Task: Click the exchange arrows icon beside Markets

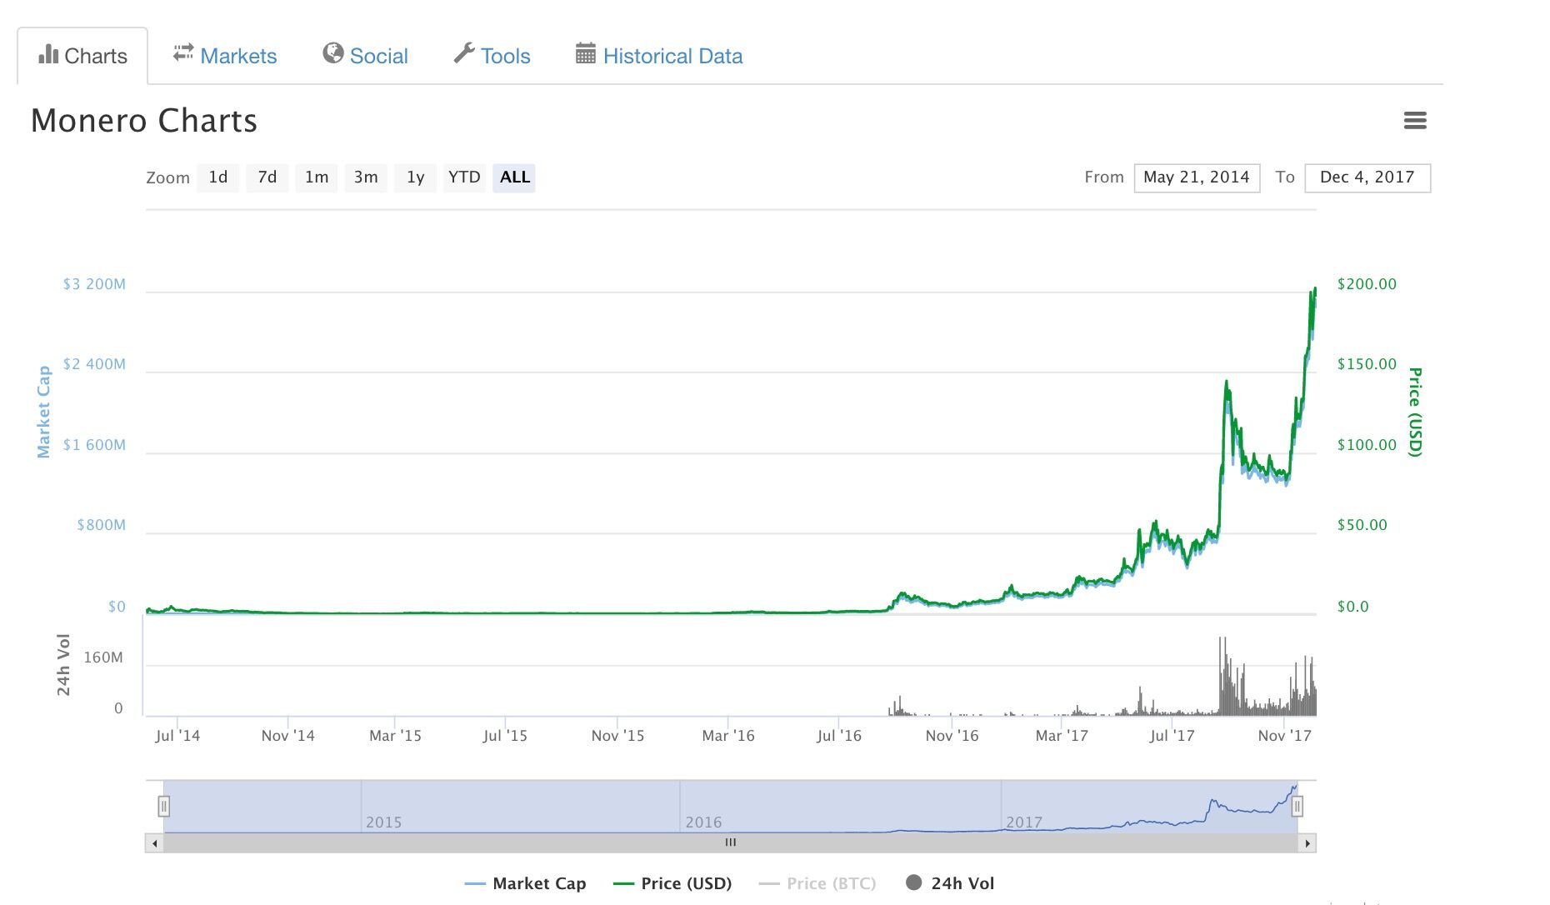Action: pos(183,52)
